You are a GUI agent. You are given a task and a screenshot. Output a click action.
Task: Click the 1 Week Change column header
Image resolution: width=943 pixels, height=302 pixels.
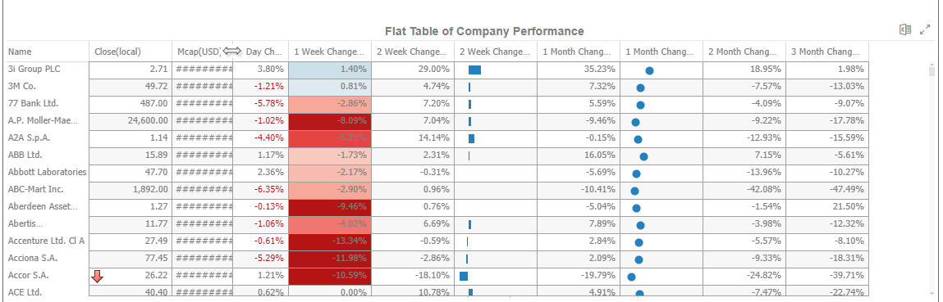coord(330,52)
